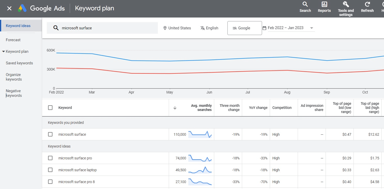Open the Keyword ideas tab

coord(18,25)
